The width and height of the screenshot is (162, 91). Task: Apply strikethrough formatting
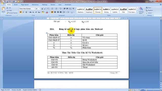tap(30, 12)
